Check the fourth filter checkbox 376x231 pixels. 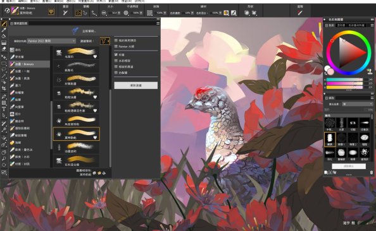[116, 61]
